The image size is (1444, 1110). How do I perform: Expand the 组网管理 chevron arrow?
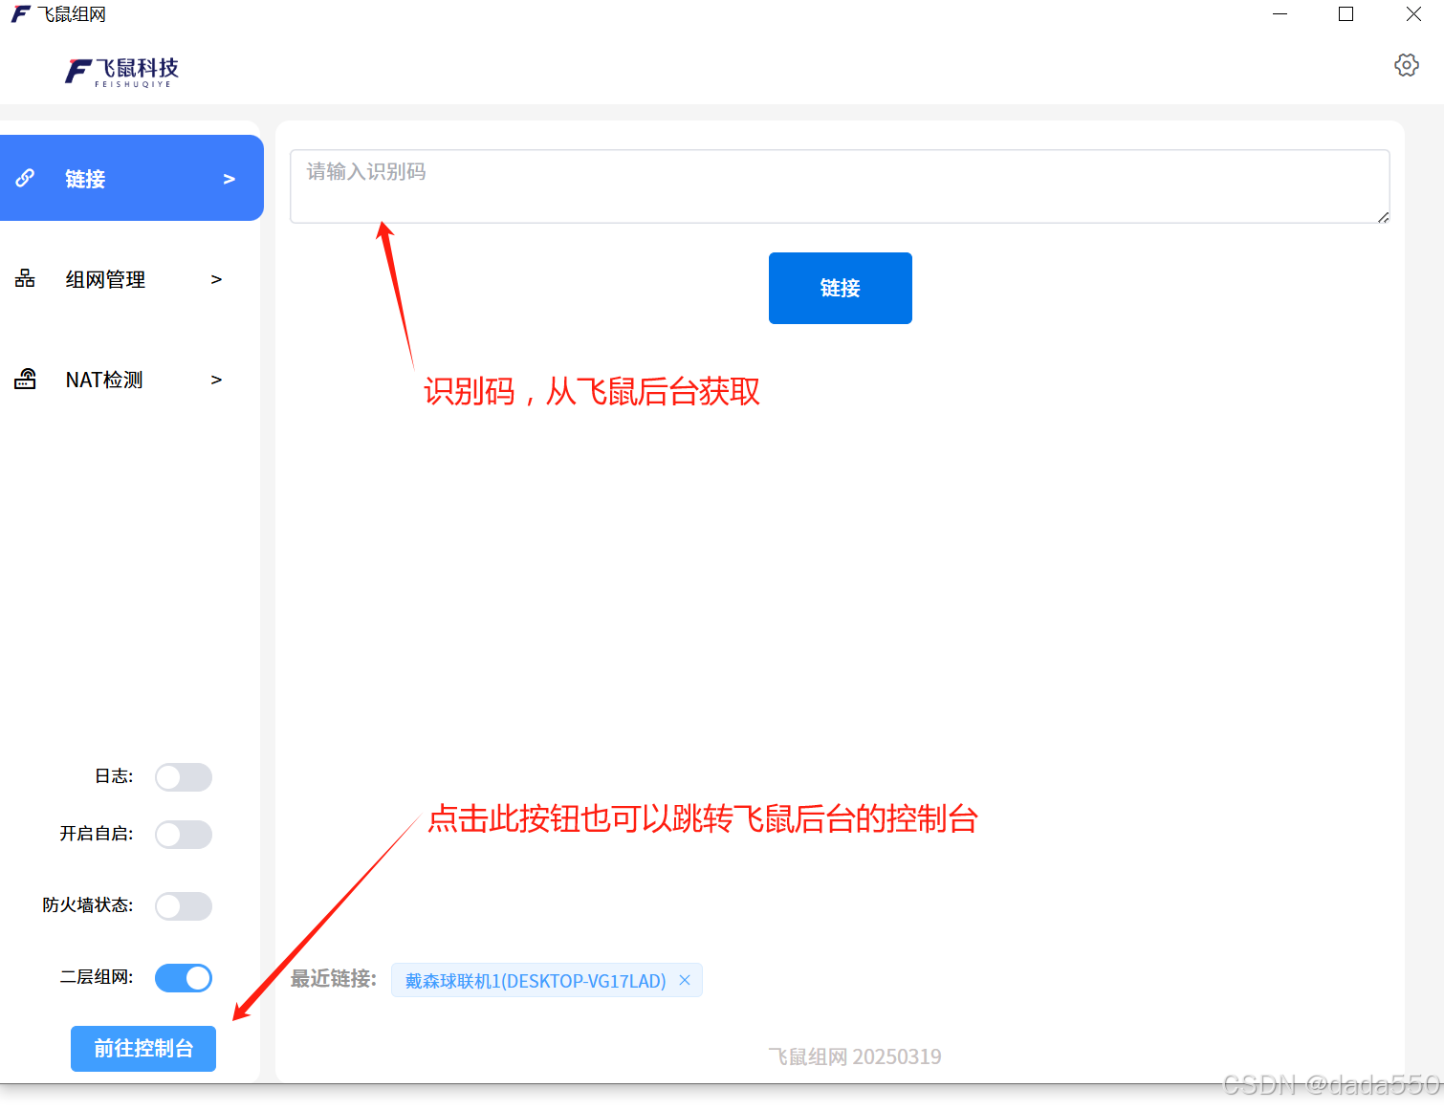[216, 279]
